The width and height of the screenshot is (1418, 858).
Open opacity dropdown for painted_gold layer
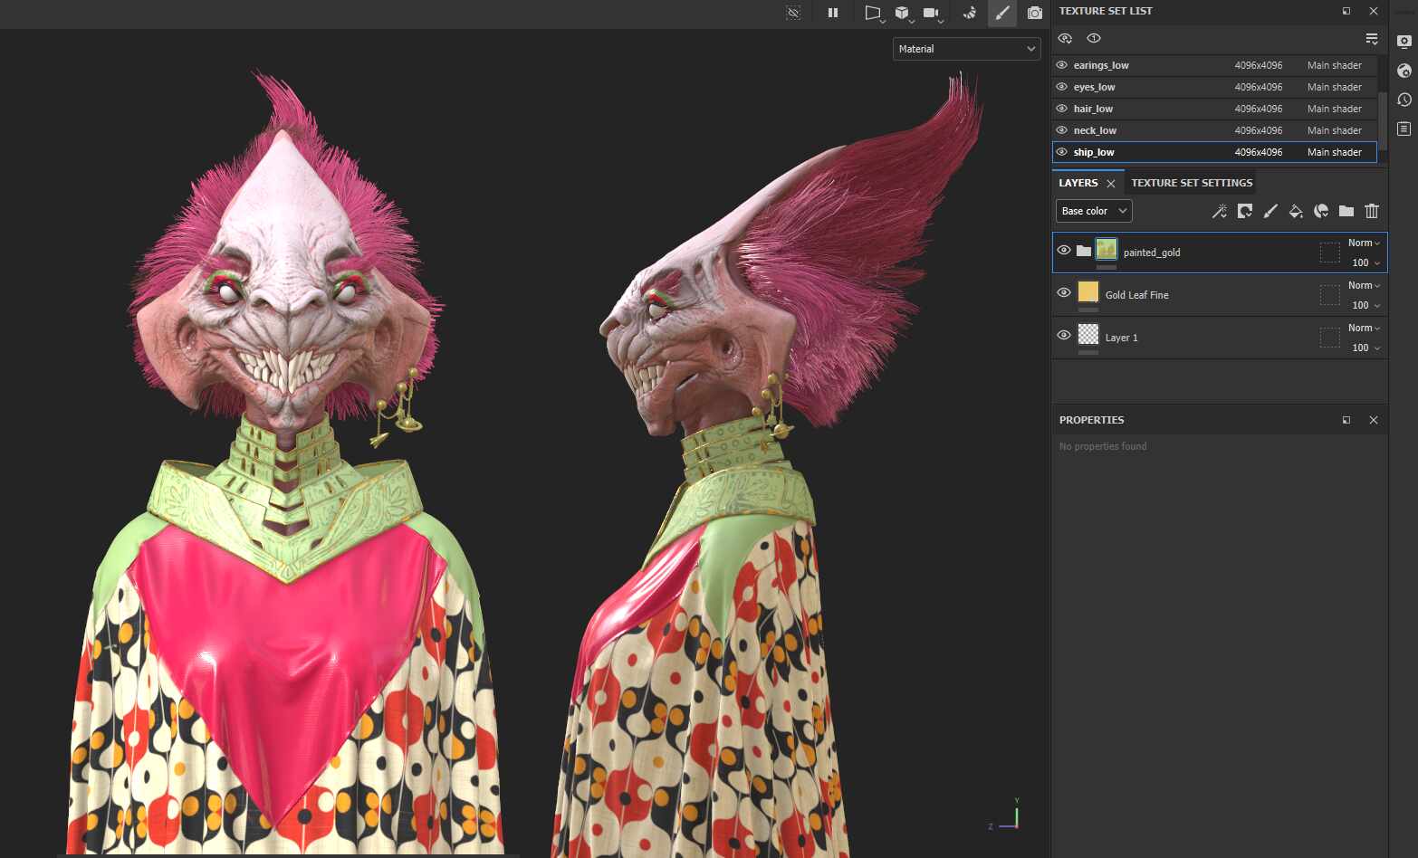pyautogui.click(x=1365, y=262)
